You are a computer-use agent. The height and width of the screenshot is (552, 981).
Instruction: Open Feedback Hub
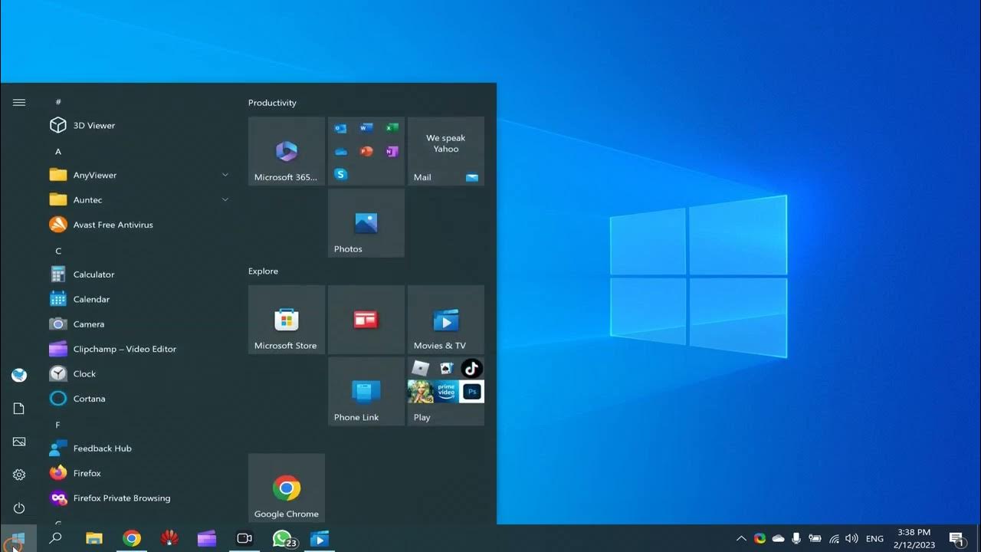tap(138, 449)
